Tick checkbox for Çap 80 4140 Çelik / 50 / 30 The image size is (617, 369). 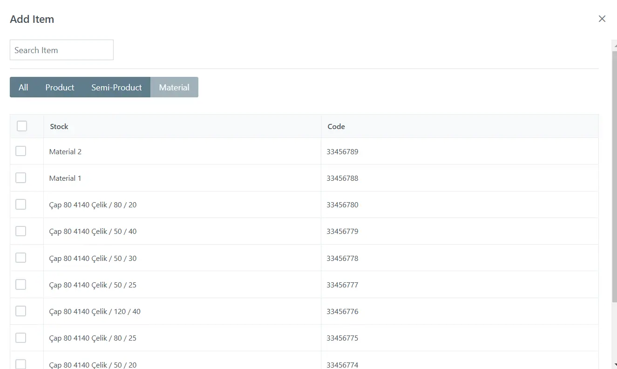pyautogui.click(x=20, y=258)
